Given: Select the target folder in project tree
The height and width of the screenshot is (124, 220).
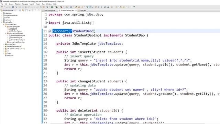Looking at the screenshot, I should click(9, 53).
